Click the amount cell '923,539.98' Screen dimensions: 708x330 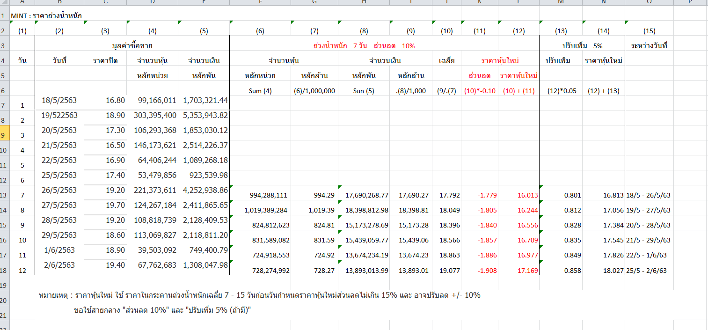pyautogui.click(x=209, y=175)
